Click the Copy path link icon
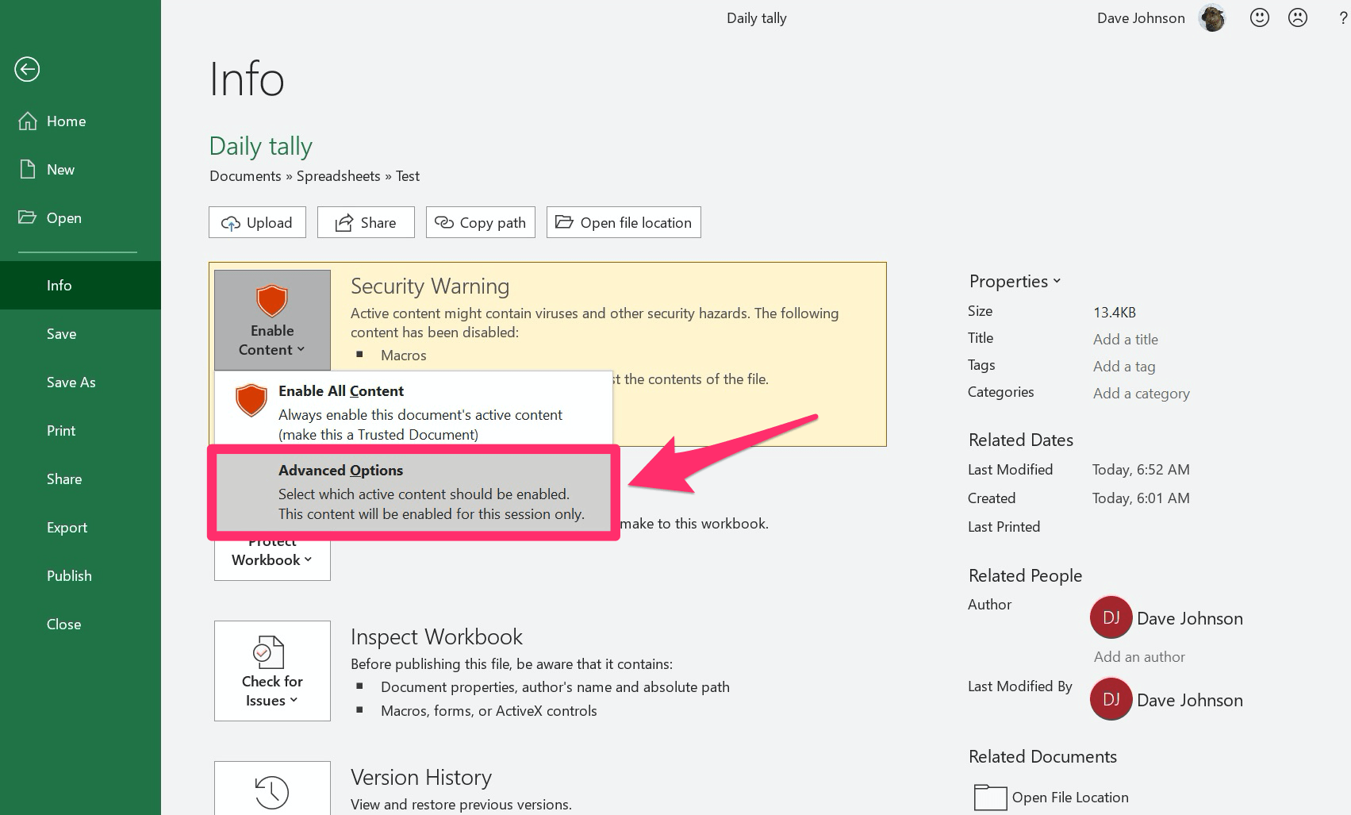 [443, 222]
